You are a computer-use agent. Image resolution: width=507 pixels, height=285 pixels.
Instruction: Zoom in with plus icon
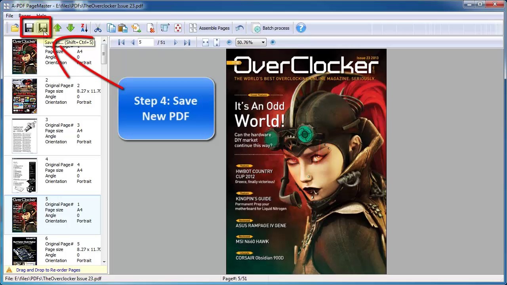(273, 42)
